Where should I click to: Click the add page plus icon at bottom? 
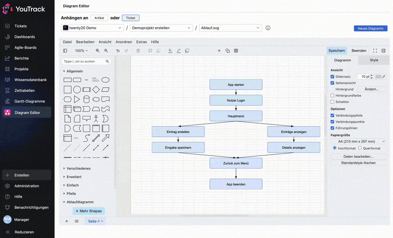pyautogui.click(x=67, y=221)
